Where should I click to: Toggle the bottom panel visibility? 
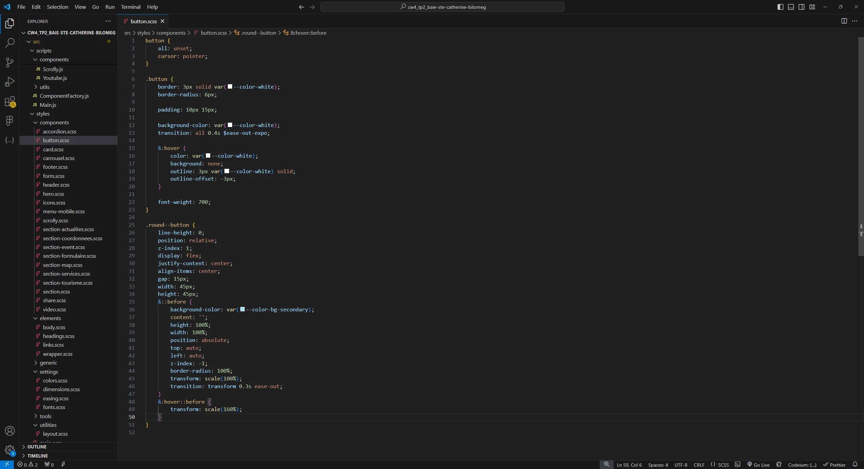[x=791, y=7]
